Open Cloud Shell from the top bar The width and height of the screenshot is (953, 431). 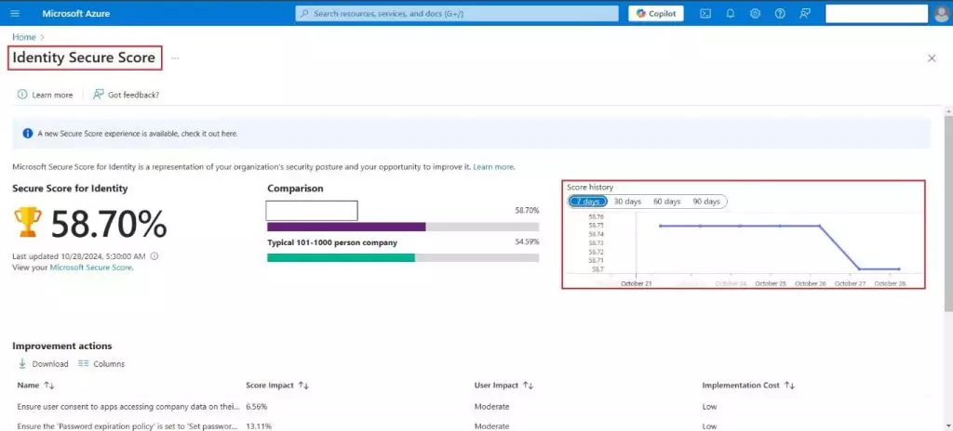[x=705, y=13]
